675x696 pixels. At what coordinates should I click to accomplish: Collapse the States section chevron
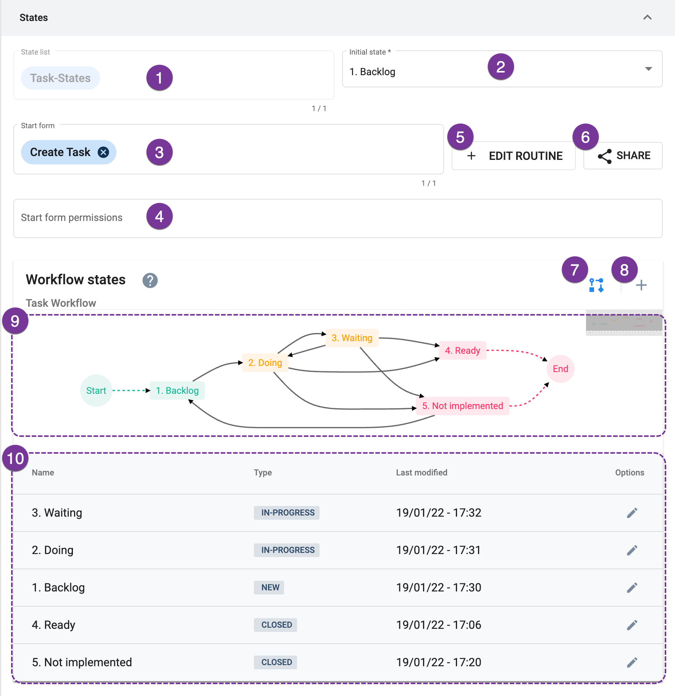click(647, 18)
